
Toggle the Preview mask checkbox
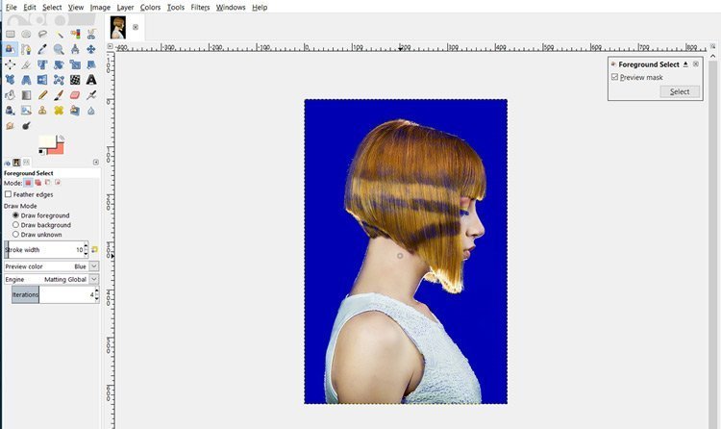click(x=615, y=77)
